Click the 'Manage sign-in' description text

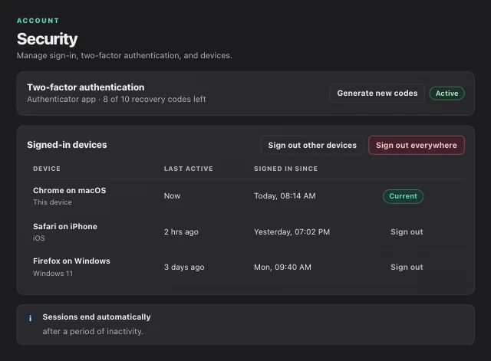pyautogui.click(x=124, y=55)
